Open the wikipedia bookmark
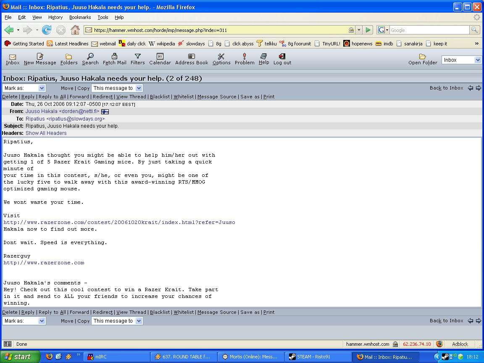 (162, 44)
